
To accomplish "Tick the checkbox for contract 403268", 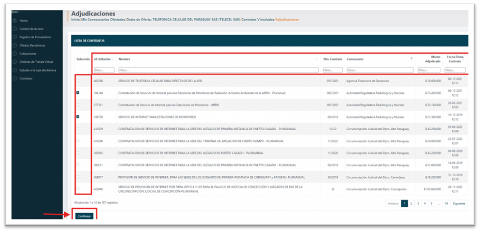I will coord(78,81).
